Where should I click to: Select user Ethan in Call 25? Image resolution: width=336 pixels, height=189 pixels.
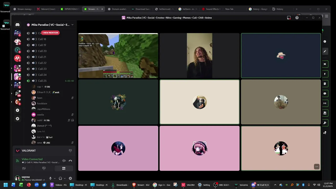(52, 92)
